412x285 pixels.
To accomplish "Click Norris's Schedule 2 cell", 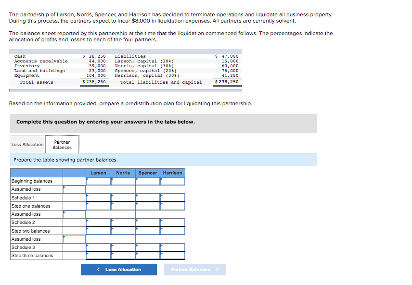I will (x=123, y=223).
